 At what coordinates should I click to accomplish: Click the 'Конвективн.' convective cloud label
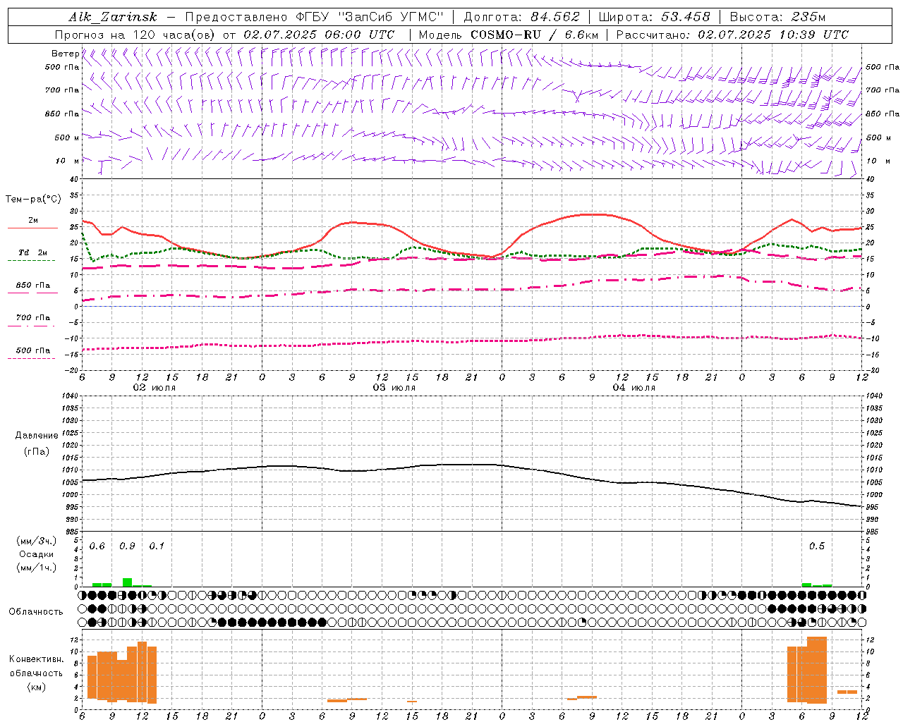point(36,659)
